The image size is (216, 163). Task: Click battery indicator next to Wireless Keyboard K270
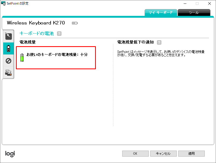[x=75, y=23]
